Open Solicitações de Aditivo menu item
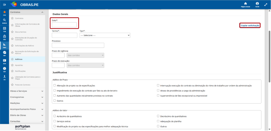 pos(24,46)
